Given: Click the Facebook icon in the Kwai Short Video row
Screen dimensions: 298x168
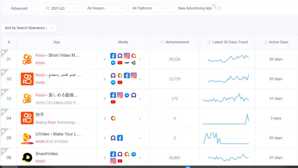Looking at the screenshot, I should click(113, 56).
